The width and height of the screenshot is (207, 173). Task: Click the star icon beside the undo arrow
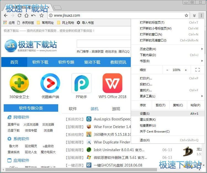[42, 16]
